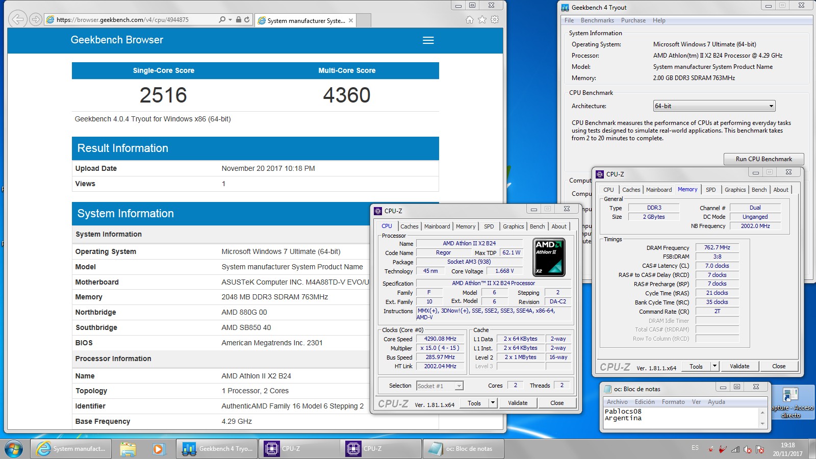Open the Socket #1 selection dropdown
This screenshot has width=816, height=459.
click(440, 386)
